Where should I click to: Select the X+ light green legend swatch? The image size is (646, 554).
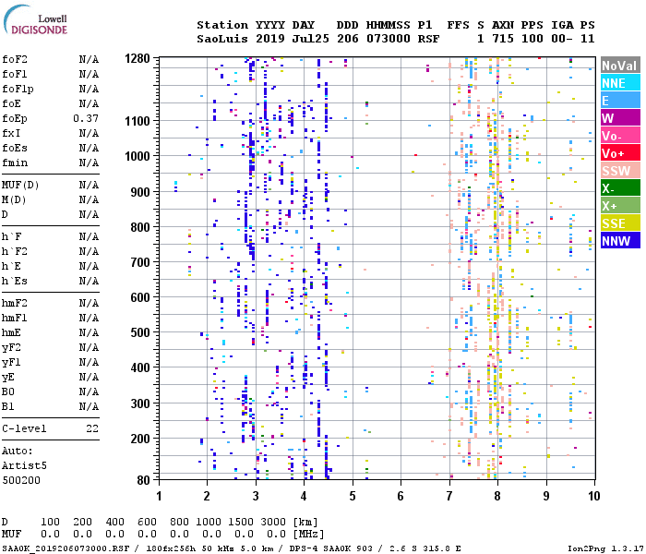[x=620, y=206]
